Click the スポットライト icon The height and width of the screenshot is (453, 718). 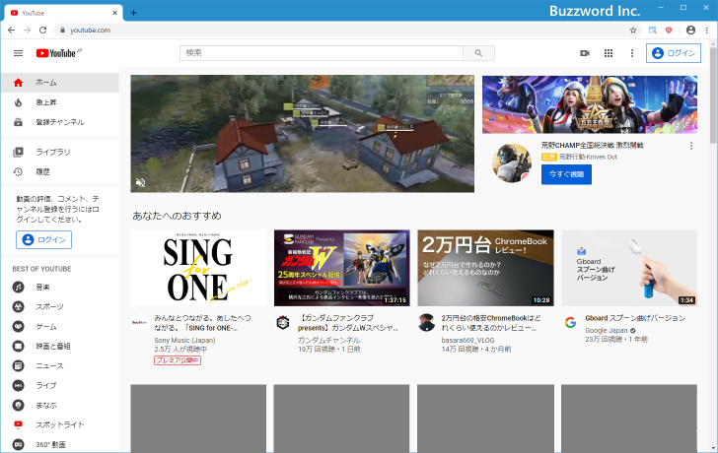pyautogui.click(x=19, y=424)
